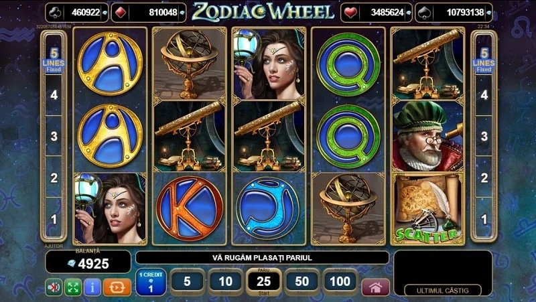
Task: Open the hearts jackpot value
Action: (377, 13)
